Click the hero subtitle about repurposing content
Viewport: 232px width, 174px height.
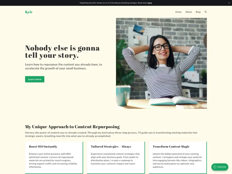click(64, 66)
